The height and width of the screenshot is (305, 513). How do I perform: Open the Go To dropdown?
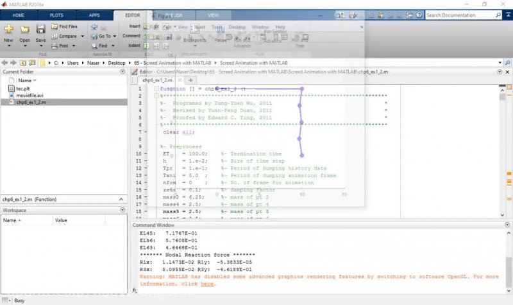[107, 37]
